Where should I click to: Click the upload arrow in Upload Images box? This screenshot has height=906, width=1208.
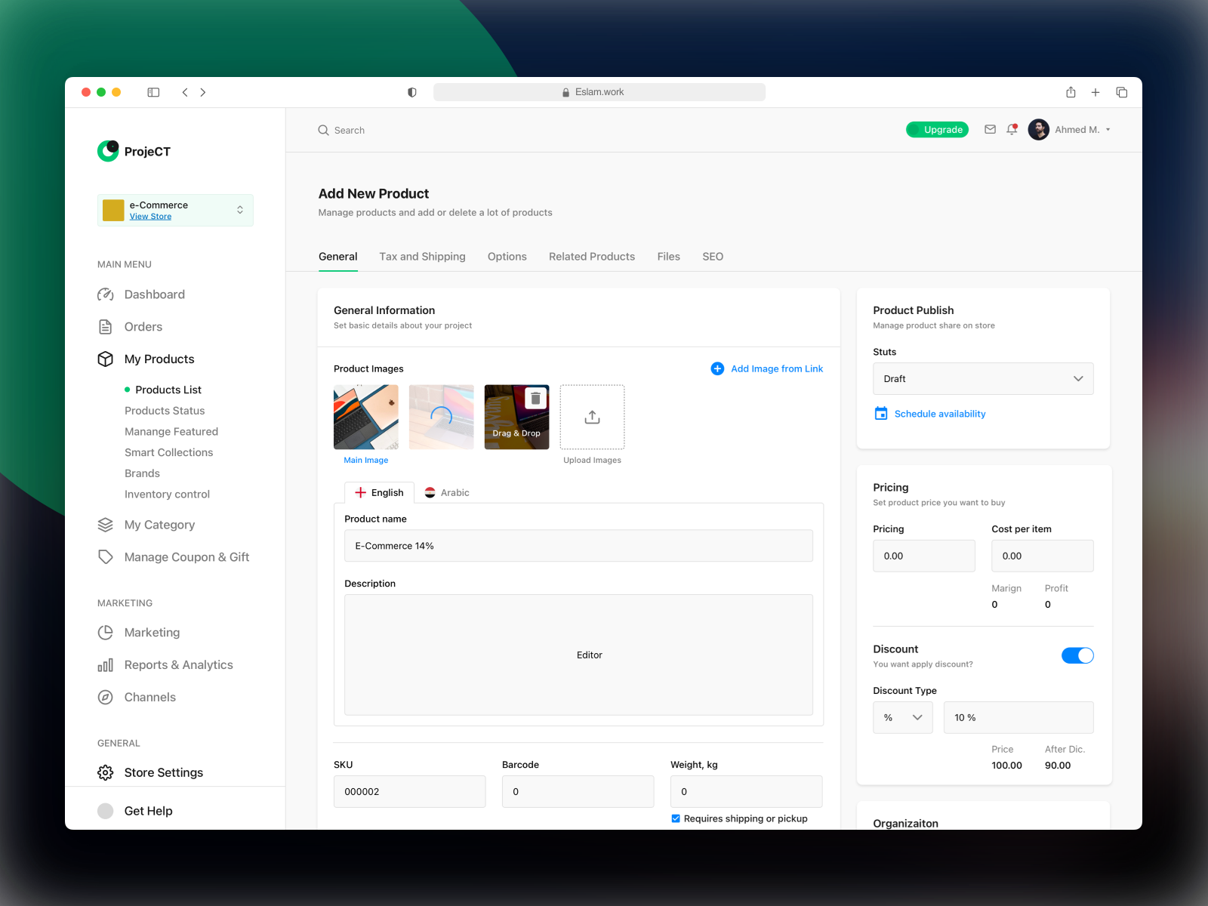click(x=593, y=417)
